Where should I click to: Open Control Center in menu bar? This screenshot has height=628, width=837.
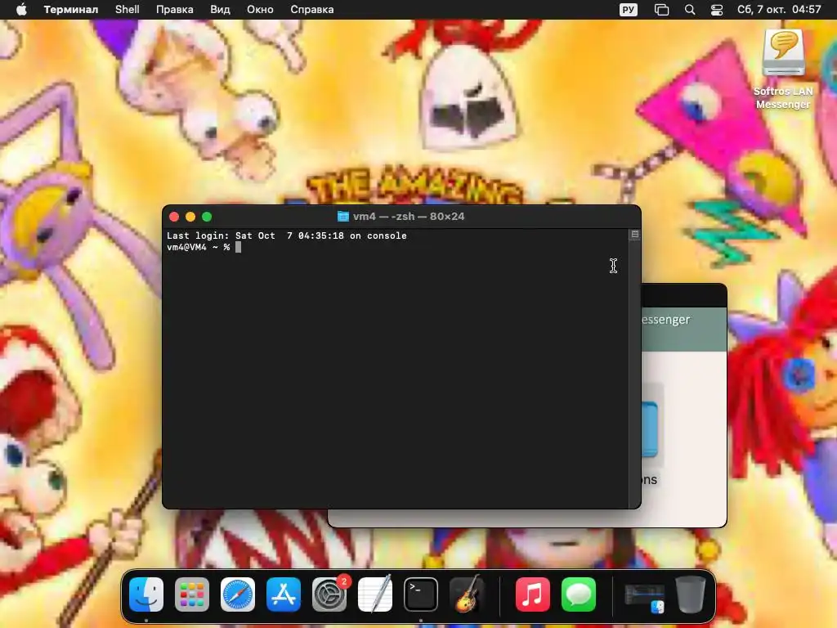(716, 10)
